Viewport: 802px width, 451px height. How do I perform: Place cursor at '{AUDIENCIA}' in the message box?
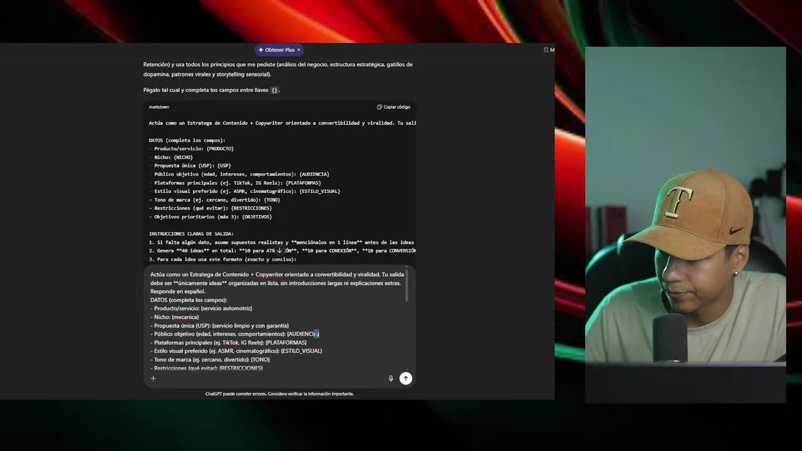click(x=303, y=334)
